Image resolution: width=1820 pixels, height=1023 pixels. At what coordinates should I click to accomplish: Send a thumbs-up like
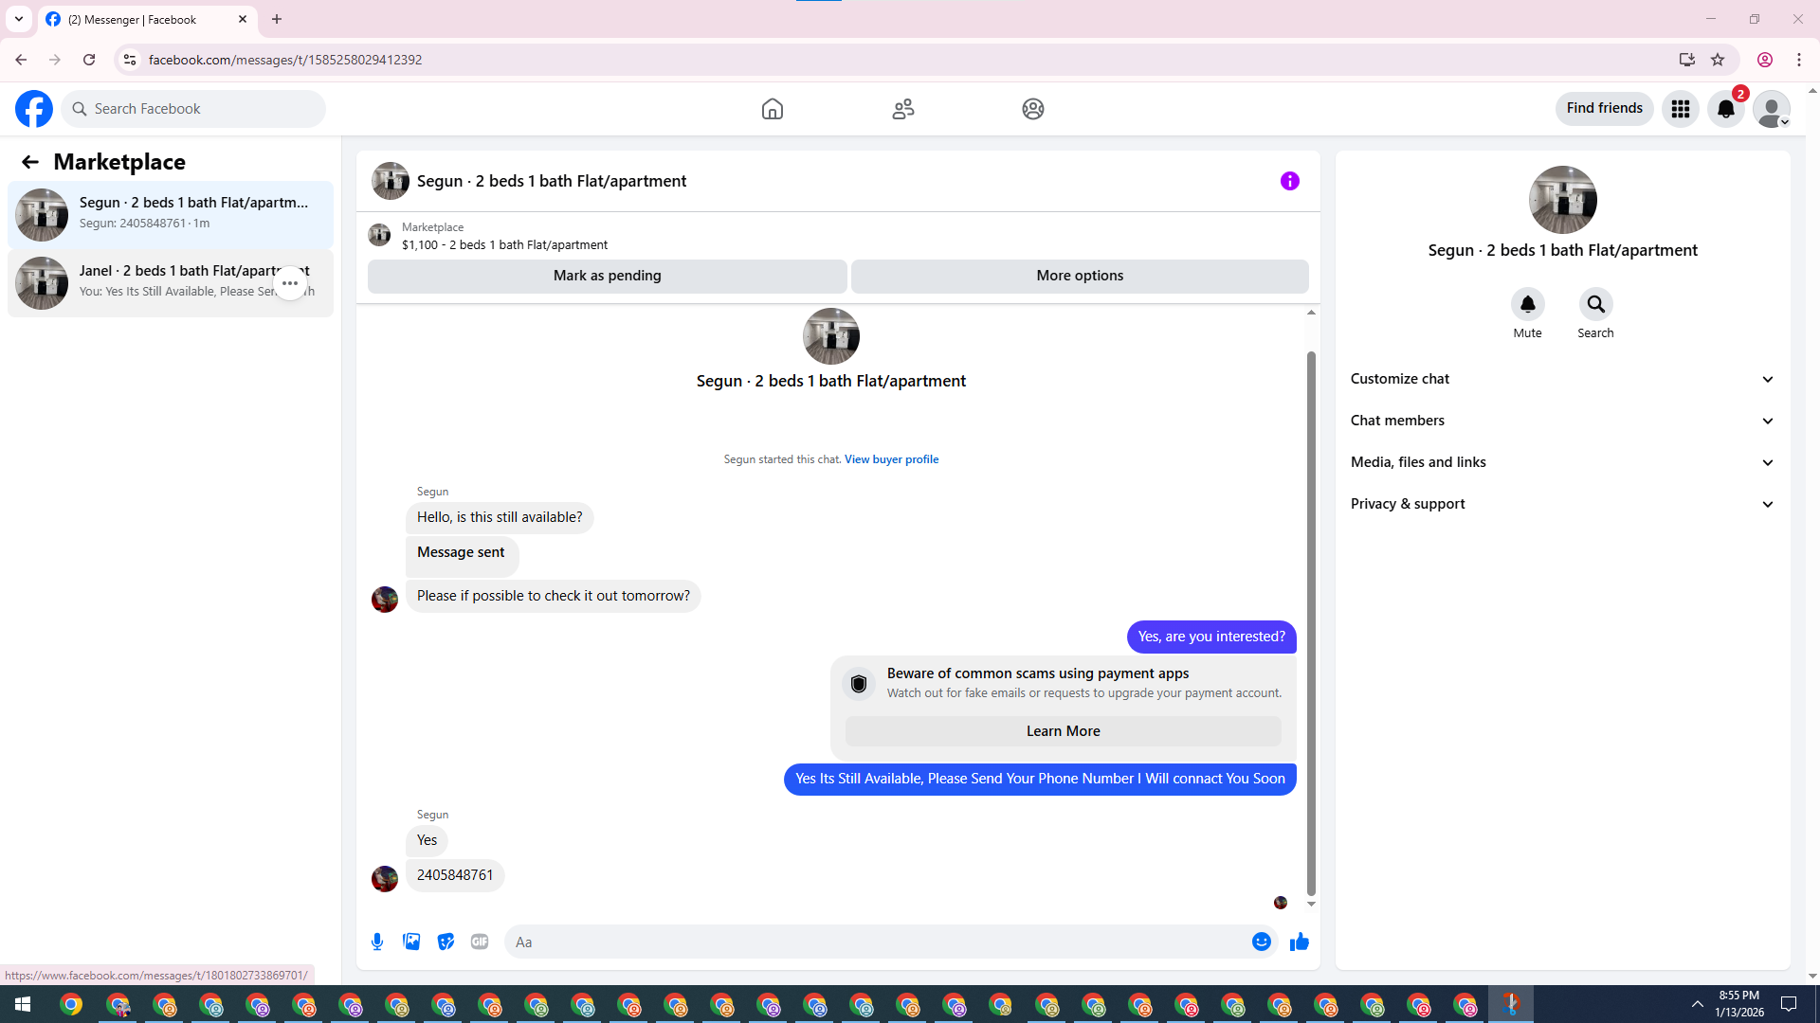tap(1299, 942)
